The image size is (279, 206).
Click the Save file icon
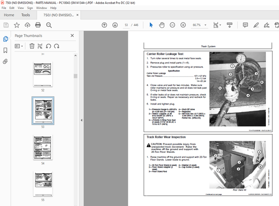tap(6, 25)
